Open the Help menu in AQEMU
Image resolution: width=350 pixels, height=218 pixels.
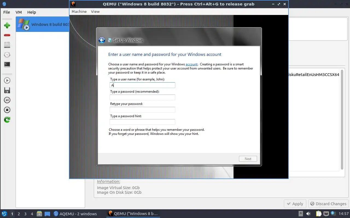tap(31, 12)
